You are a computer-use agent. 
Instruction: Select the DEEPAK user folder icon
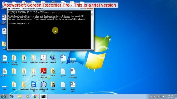[53, 72]
